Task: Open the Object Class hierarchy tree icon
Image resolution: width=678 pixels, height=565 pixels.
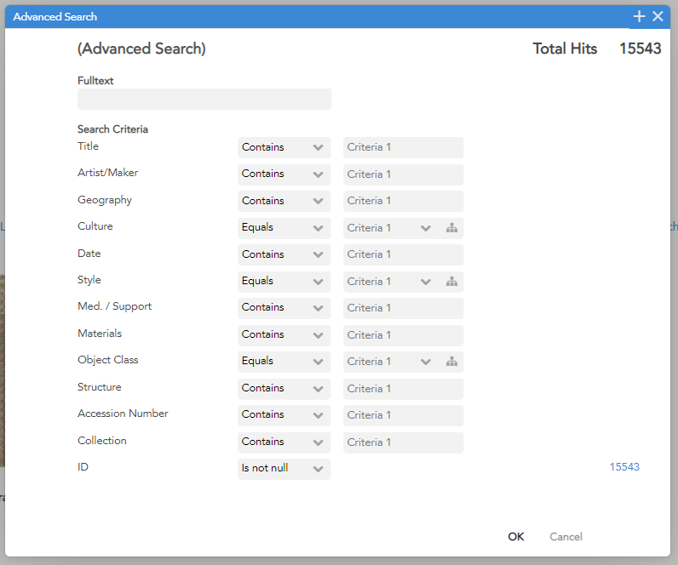Action: pyautogui.click(x=451, y=362)
